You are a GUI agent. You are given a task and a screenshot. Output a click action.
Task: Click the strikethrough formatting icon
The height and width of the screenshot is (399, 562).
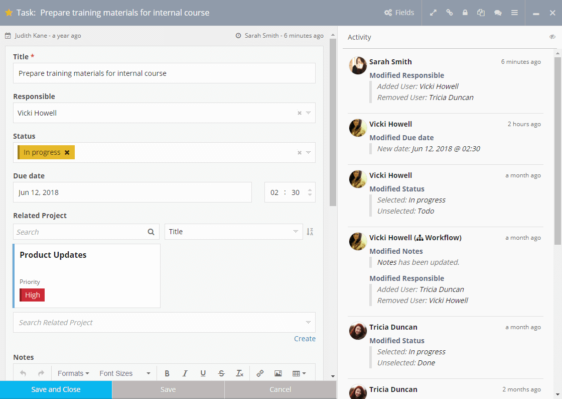coord(221,373)
